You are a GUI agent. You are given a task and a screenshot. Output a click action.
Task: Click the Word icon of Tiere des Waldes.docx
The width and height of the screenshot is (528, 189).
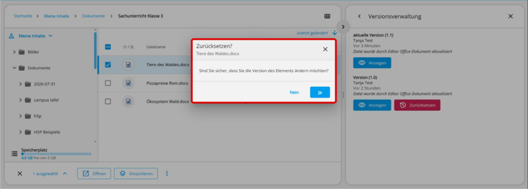click(x=128, y=65)
